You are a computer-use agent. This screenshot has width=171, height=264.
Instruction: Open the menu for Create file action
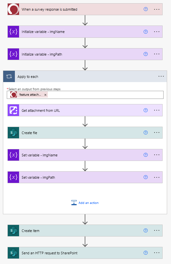click(157, 132)
